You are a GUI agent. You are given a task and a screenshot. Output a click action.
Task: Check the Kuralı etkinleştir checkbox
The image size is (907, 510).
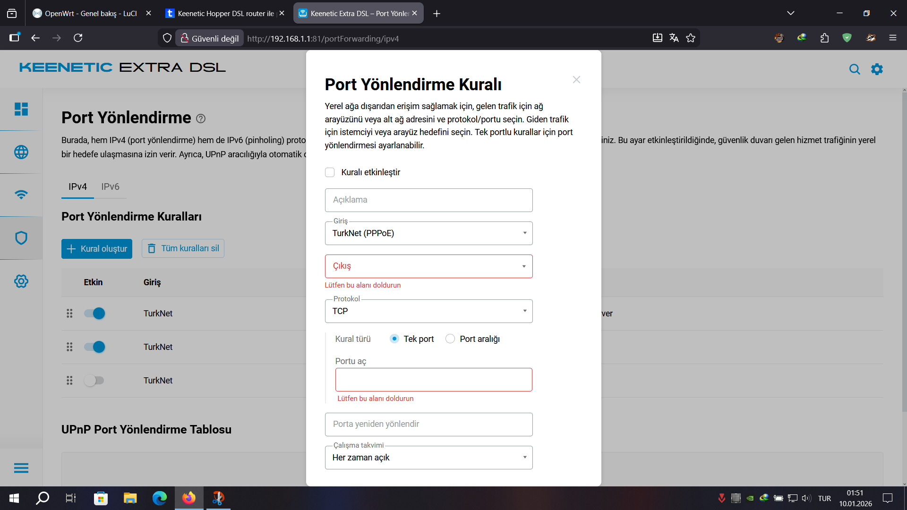click(330, 172)
